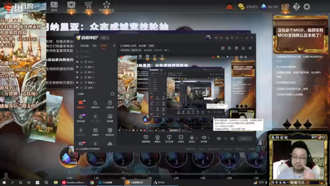This screenshot has height=186, width=330.
Task: Click the user avatar in title bar
Action: pyautogui.click(x=208, y=38)
